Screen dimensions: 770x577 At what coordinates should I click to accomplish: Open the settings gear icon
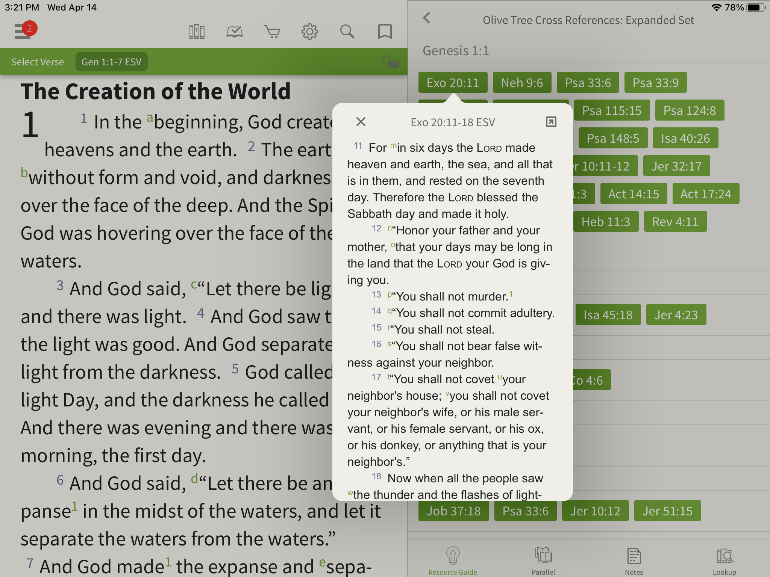(310, 32)
